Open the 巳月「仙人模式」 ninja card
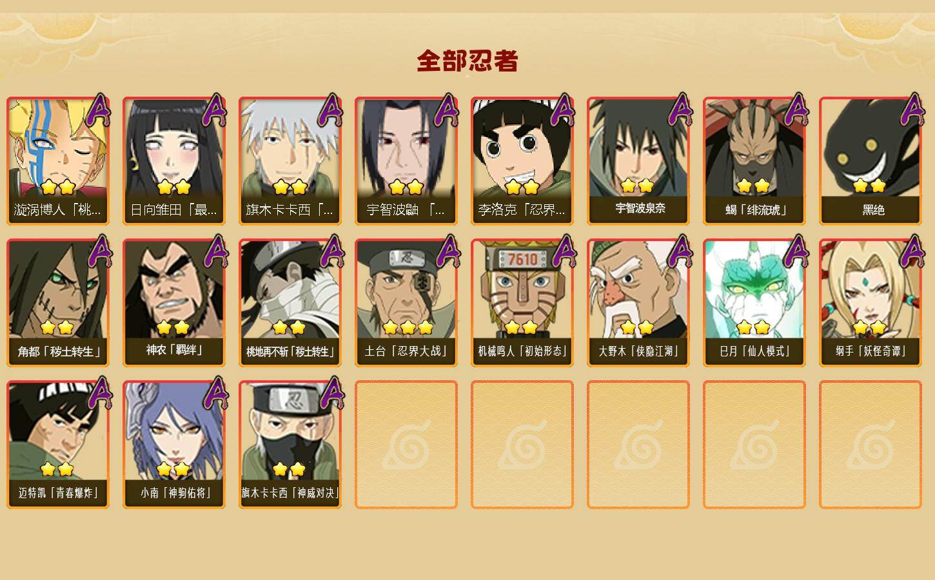 754,303
